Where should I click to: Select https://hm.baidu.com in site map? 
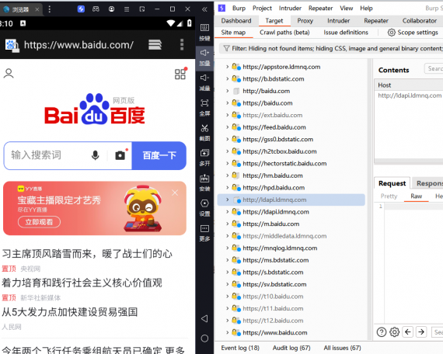(272, 175)
